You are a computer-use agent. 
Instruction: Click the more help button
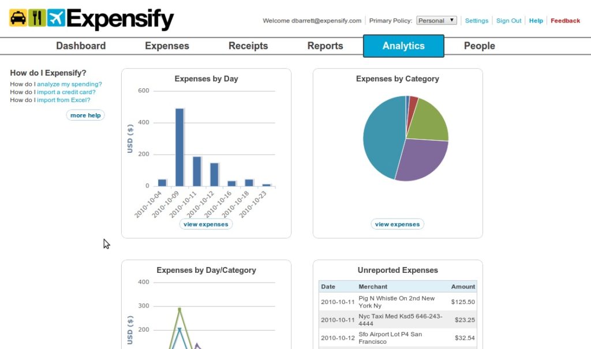(85, 115)
